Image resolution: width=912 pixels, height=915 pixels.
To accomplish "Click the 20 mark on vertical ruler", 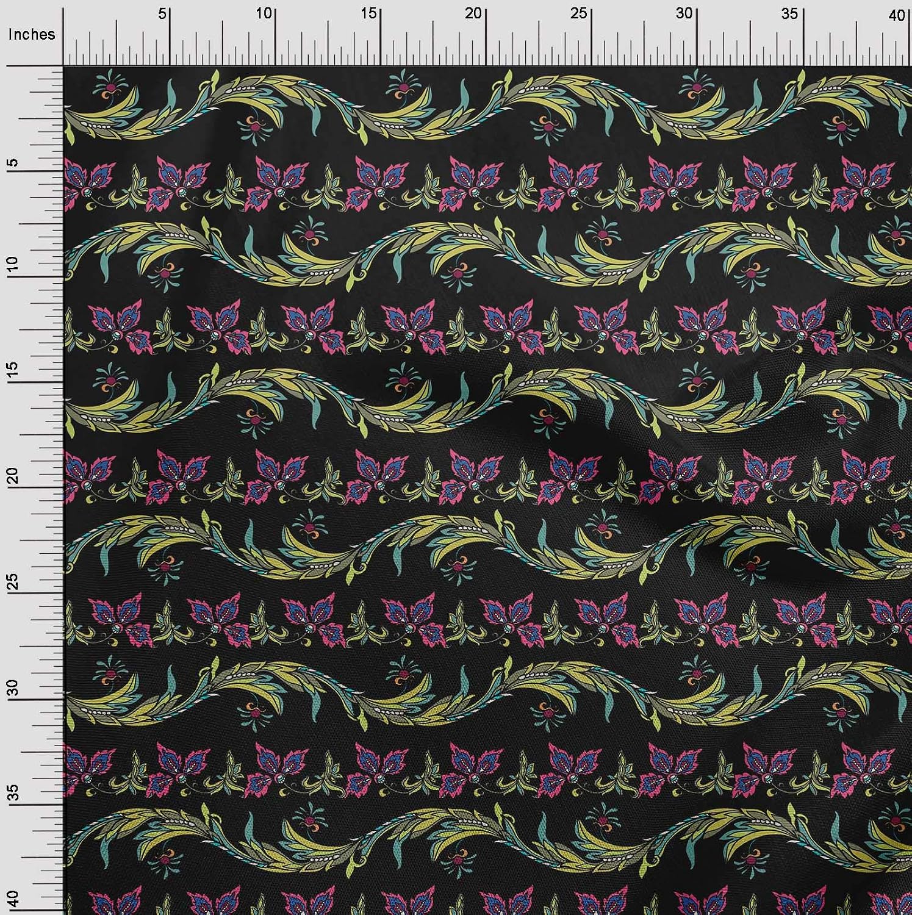I will click(14, 476).
